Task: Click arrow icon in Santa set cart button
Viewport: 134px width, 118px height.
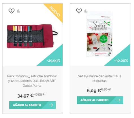Action: pos(118,100)
